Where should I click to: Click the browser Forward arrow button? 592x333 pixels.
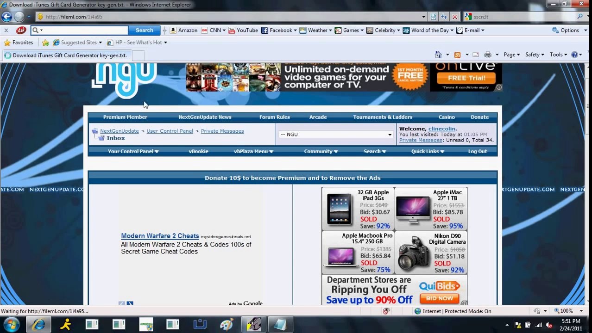[x=19, y=17]
